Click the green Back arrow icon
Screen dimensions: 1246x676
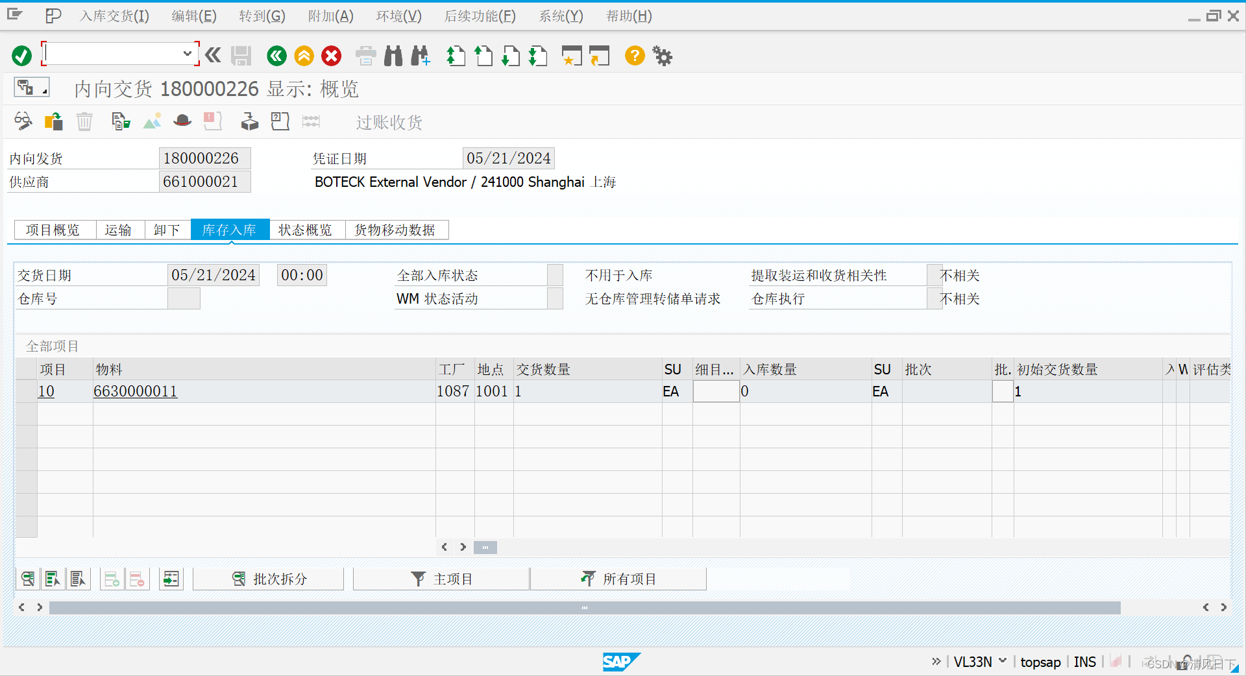276,56
